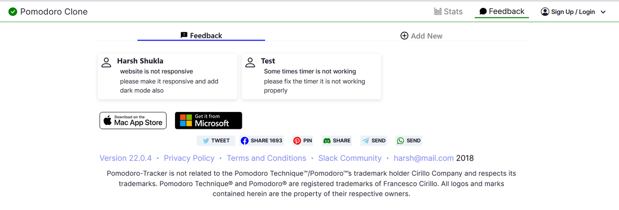Click 'please fix the timer' feedback description
This screenshot has height=210, width=619.
pyautogui.click(x=314, y=86)
